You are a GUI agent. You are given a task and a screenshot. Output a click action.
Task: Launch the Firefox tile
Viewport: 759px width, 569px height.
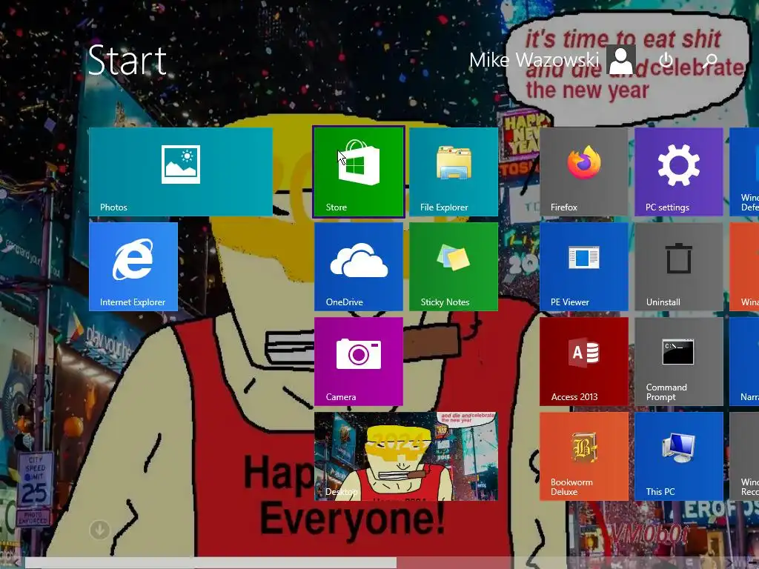point(584,172)
